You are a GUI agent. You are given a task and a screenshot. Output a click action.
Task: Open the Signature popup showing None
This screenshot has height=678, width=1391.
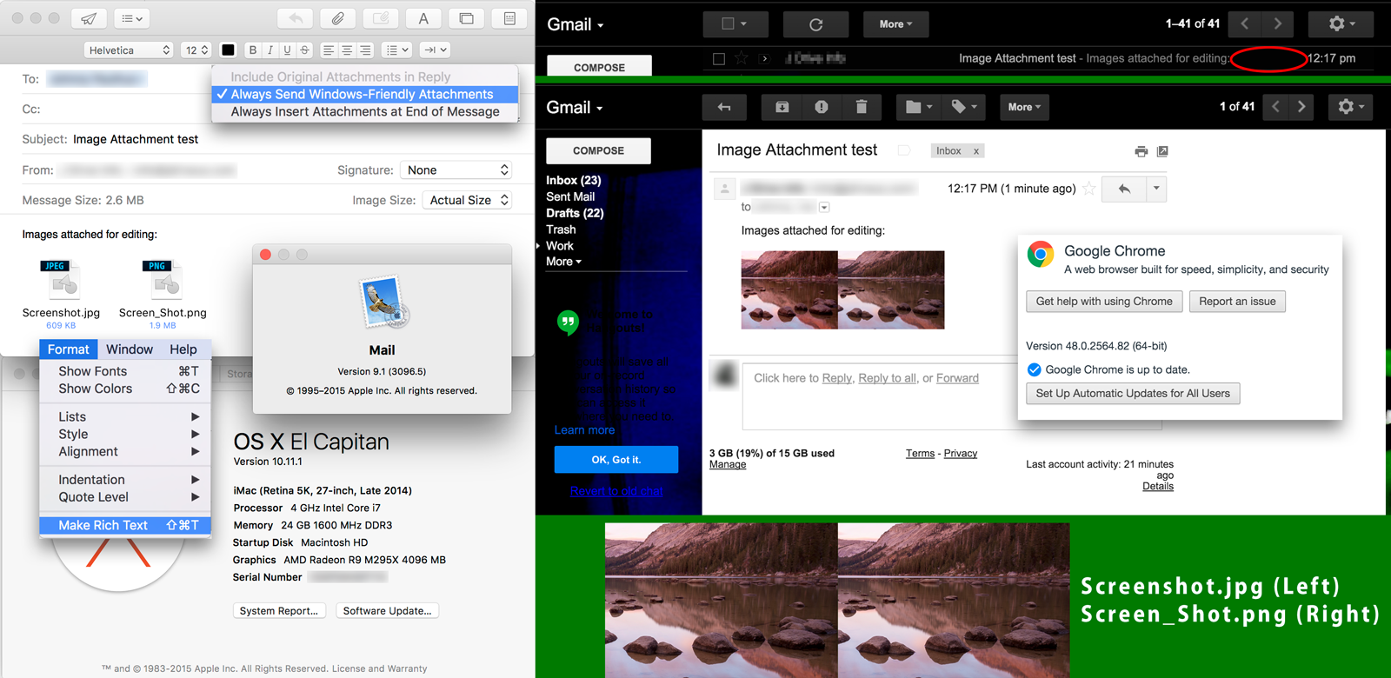[x=456, y=170]
